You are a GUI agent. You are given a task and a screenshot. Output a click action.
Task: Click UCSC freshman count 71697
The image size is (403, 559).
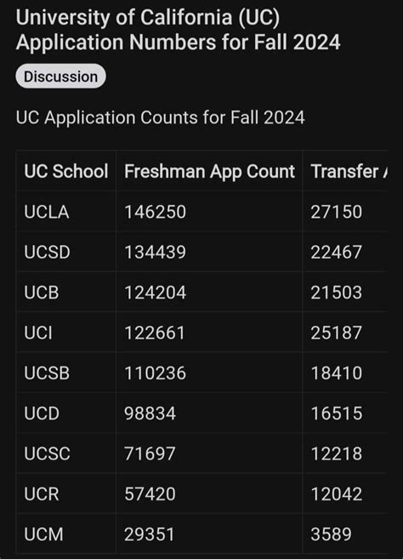click(150, 453)
